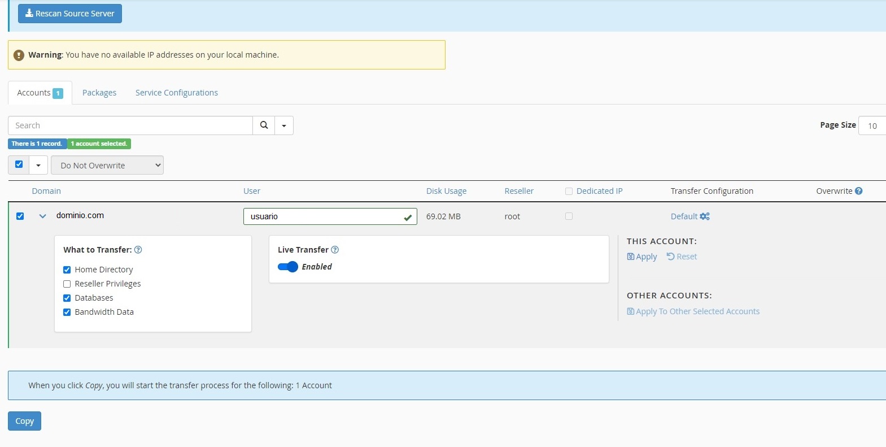Click the Copy button
Image resolution: width=886 pixels, height=447 pixels.
(x=24, y=421)
